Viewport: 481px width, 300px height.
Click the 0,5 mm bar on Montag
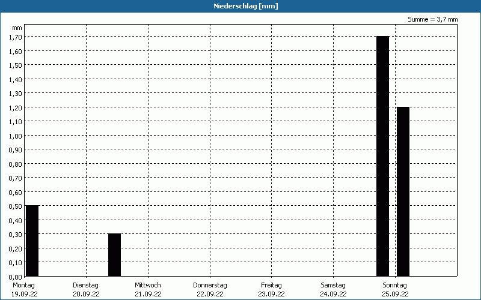(x=32, y=241)
